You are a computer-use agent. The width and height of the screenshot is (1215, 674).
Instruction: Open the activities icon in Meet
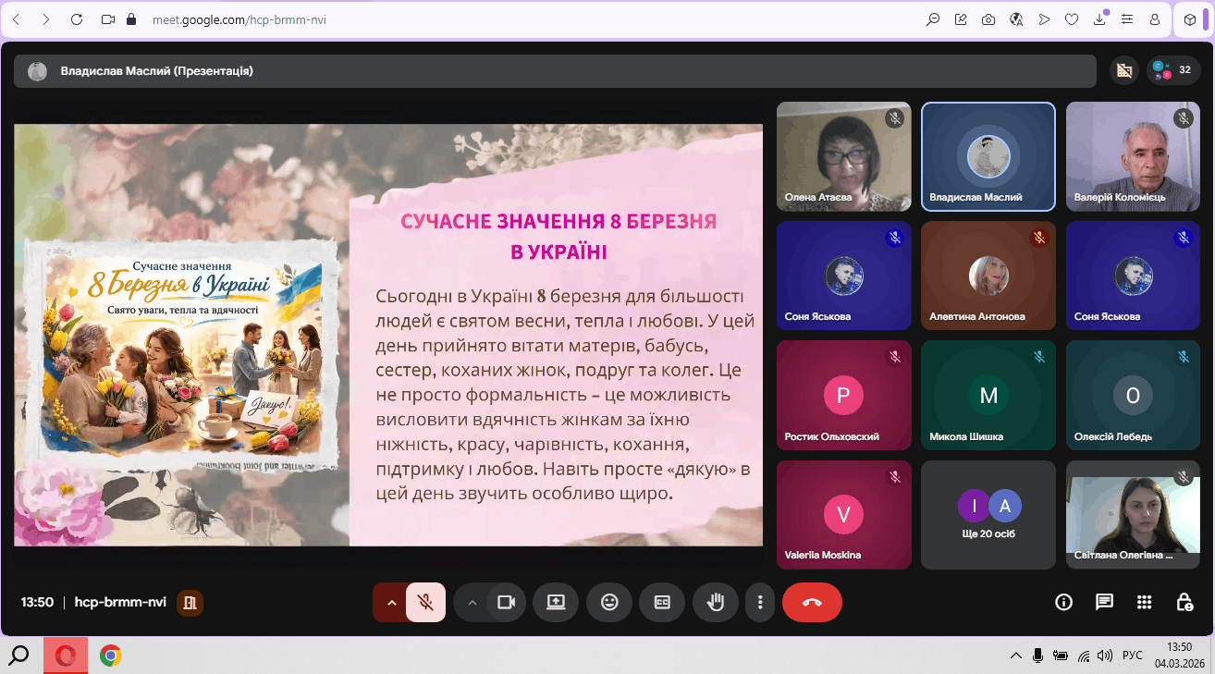pyautogui.click(x=1145, y=602)
